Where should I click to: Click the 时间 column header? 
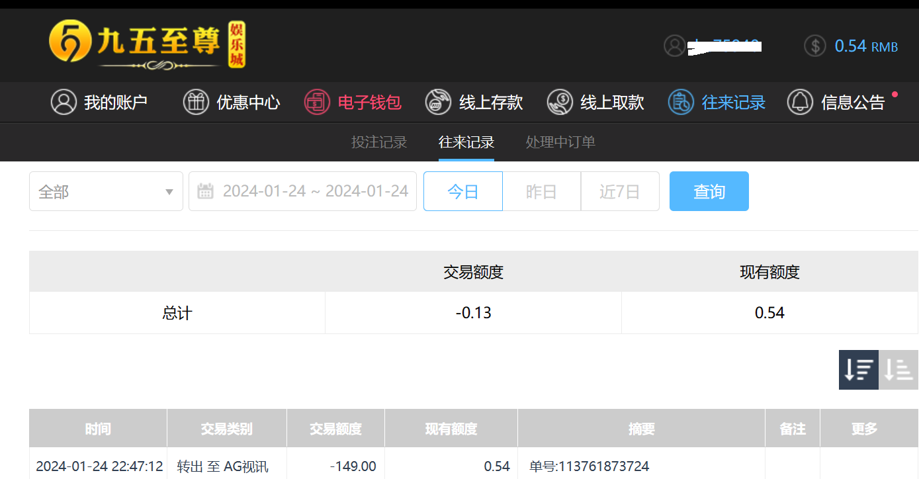[98, 429]
